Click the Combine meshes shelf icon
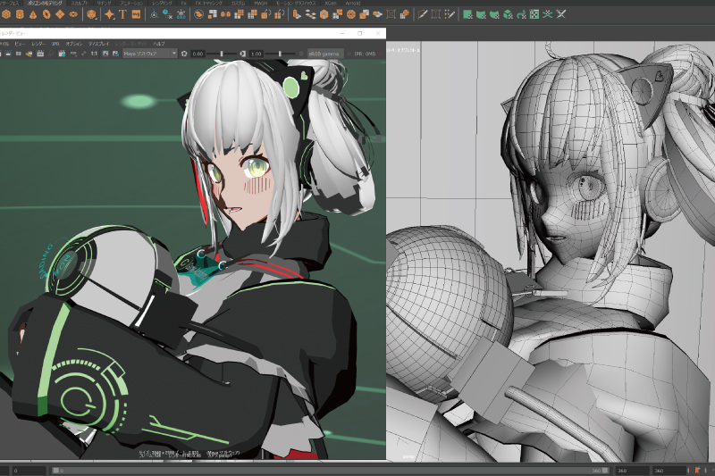The image size is (715, 476). coord(198,14)
